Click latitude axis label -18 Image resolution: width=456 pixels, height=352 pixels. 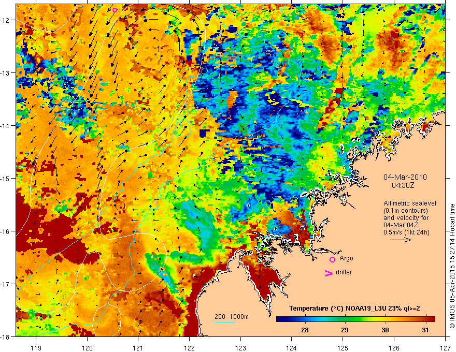6,336
